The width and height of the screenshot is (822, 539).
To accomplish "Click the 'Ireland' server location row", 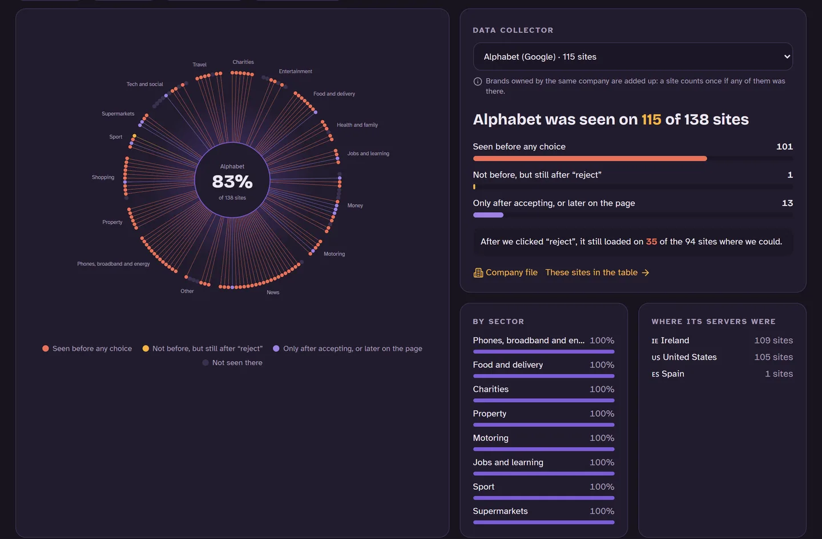I will pos(722,341).
